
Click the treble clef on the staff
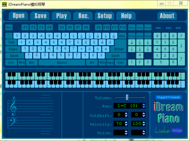click(x=13, y=106)
